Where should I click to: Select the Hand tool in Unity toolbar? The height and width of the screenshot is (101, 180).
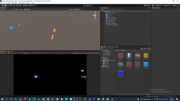tap(2, 6)
